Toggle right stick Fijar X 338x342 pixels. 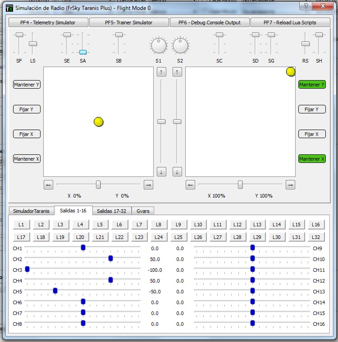312,134
